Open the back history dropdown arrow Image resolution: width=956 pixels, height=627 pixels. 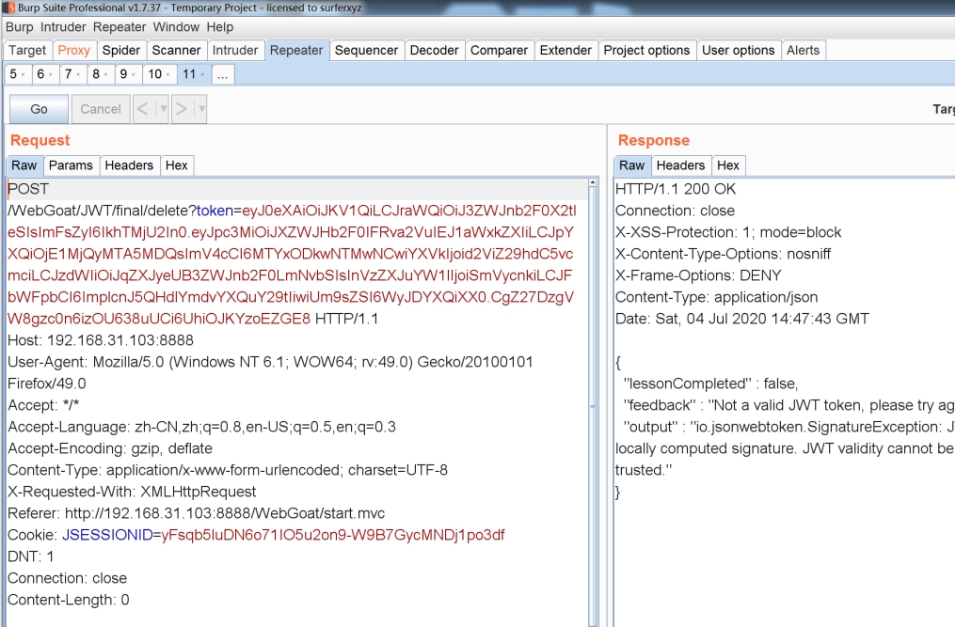163,109
